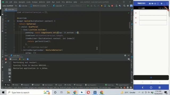Open RMX2101 mirror settings gear

coord(161,3)
